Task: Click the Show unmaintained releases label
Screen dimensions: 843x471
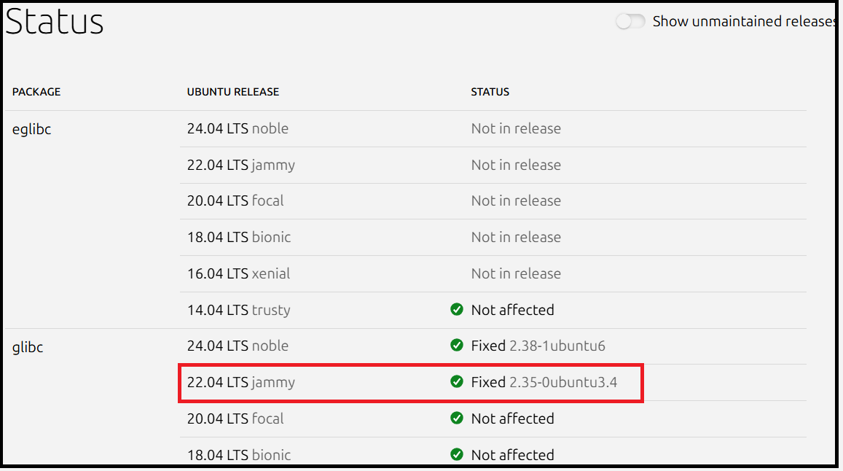Action: click(x=743, y=22)
